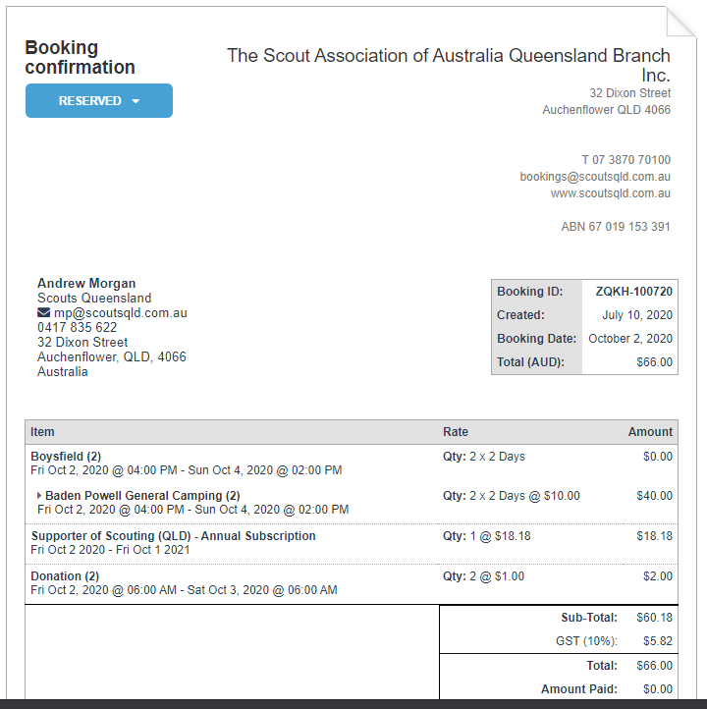707x709 pixels.
Task: Click the ABN 67 019 153 391 text
Action: pos(616,227)
